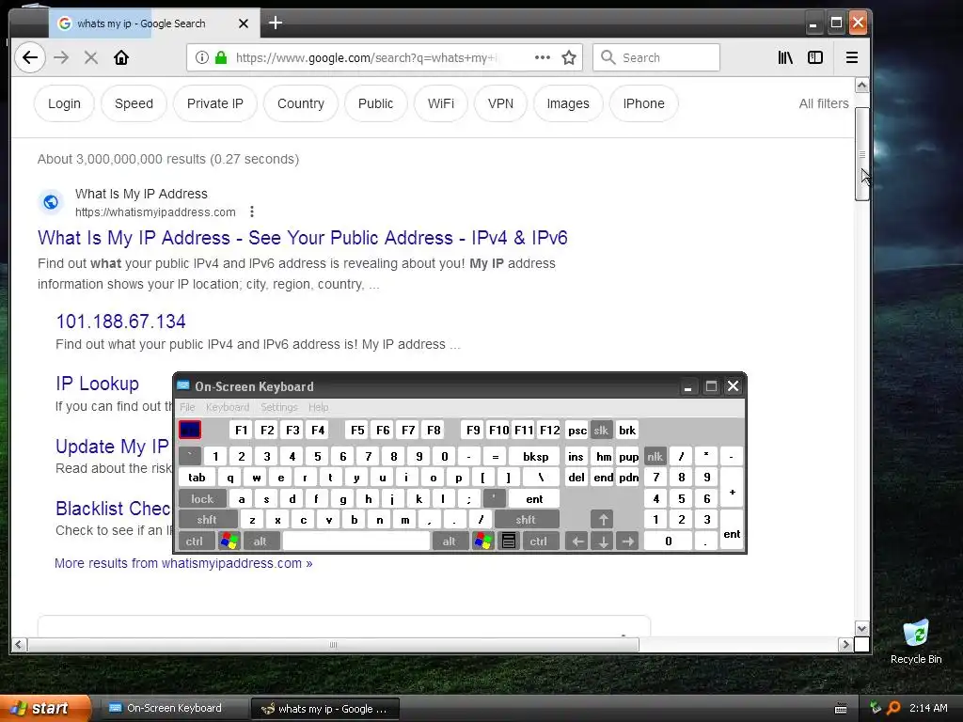Click the scroll down arrow of the page

pyautogui.click(x=861, y=628)
